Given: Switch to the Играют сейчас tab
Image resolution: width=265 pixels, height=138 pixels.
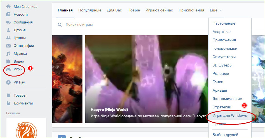Looking at the screenshot, I should pyautogui.click(x=159, y=10).
